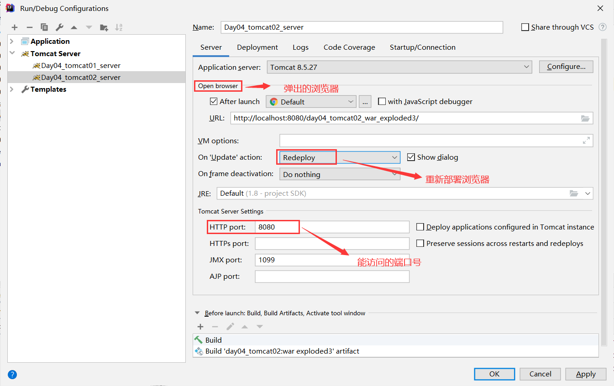Switch to the Code Coverage tab
614x386 pixels.
[x=349, y=47]
